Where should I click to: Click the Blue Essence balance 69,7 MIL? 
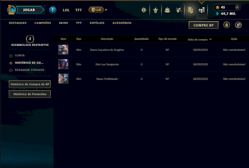(226, 14)
